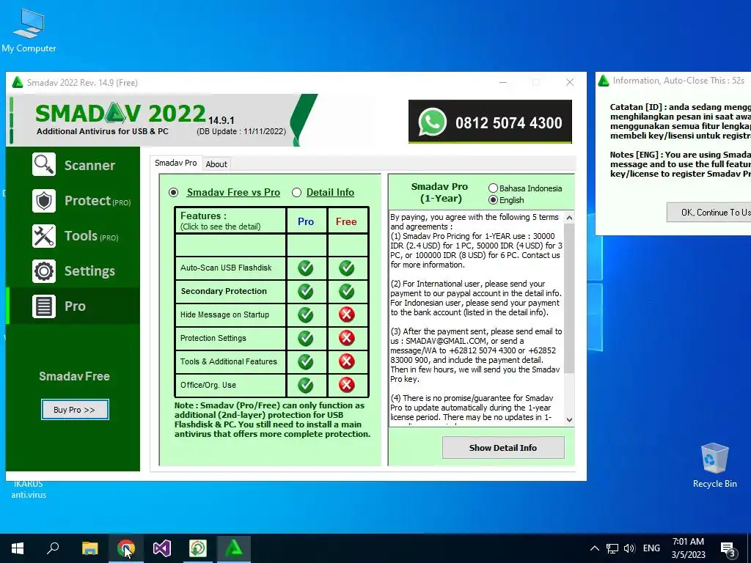Click OK, Continue button in Information window
Viewport: 751px width, 563px height.
[x=709, y=212]
